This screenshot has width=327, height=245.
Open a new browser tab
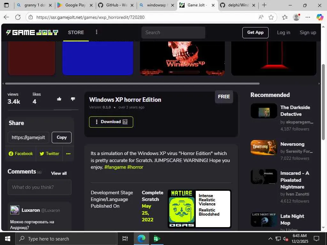(264, 5)
